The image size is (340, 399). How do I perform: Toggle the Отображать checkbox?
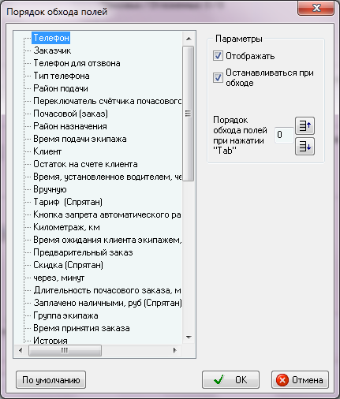218,56
